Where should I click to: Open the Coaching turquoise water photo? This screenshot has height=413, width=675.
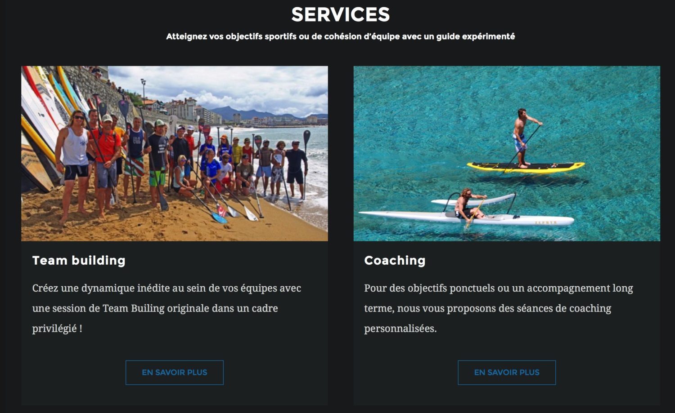coord(507,154)
